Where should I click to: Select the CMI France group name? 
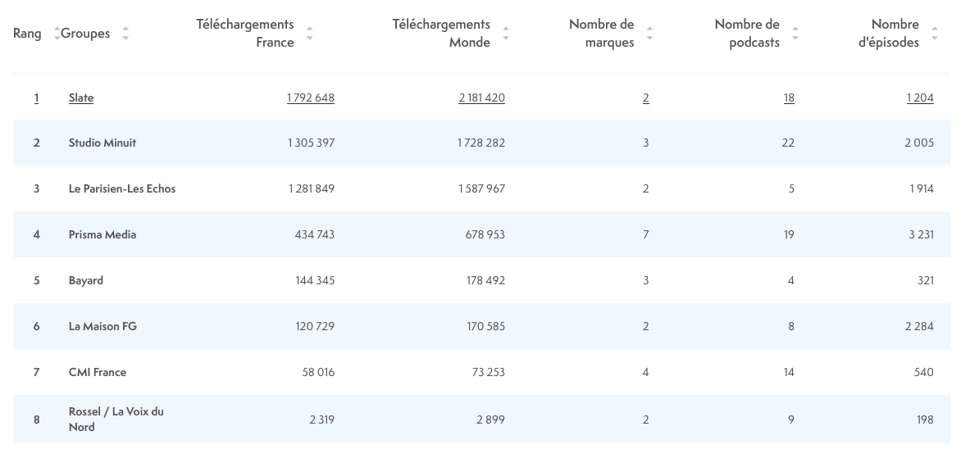point(98,372)
